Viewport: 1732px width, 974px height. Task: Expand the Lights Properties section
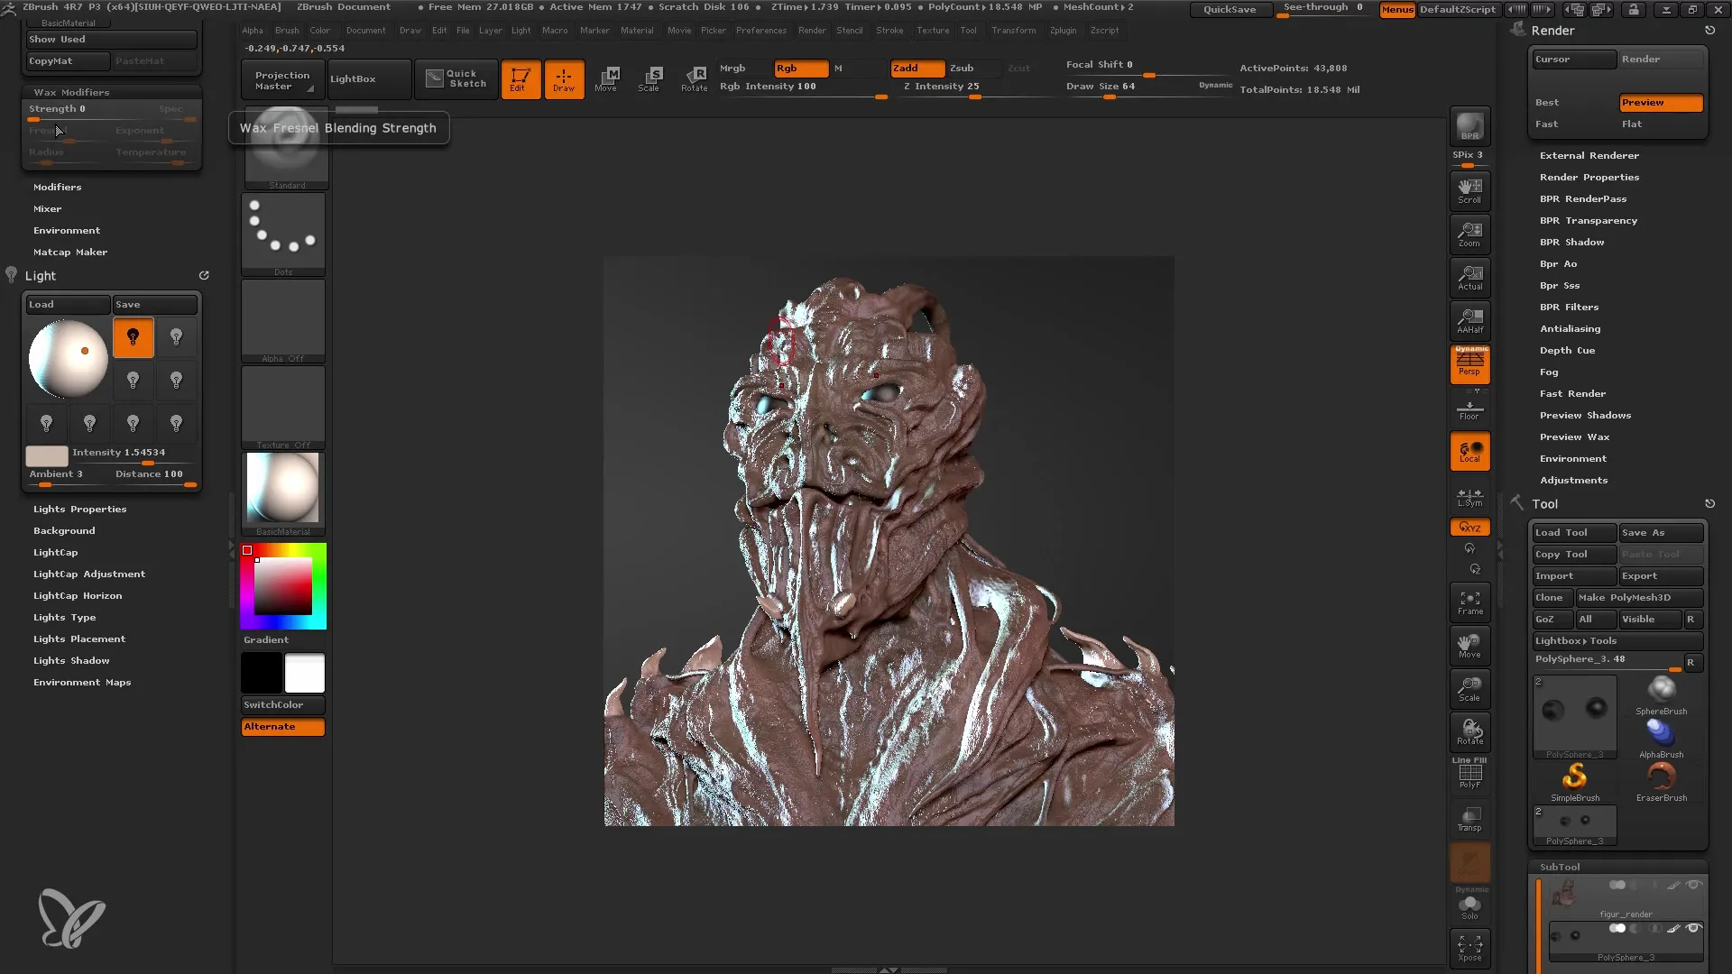[x=79, y=509]
